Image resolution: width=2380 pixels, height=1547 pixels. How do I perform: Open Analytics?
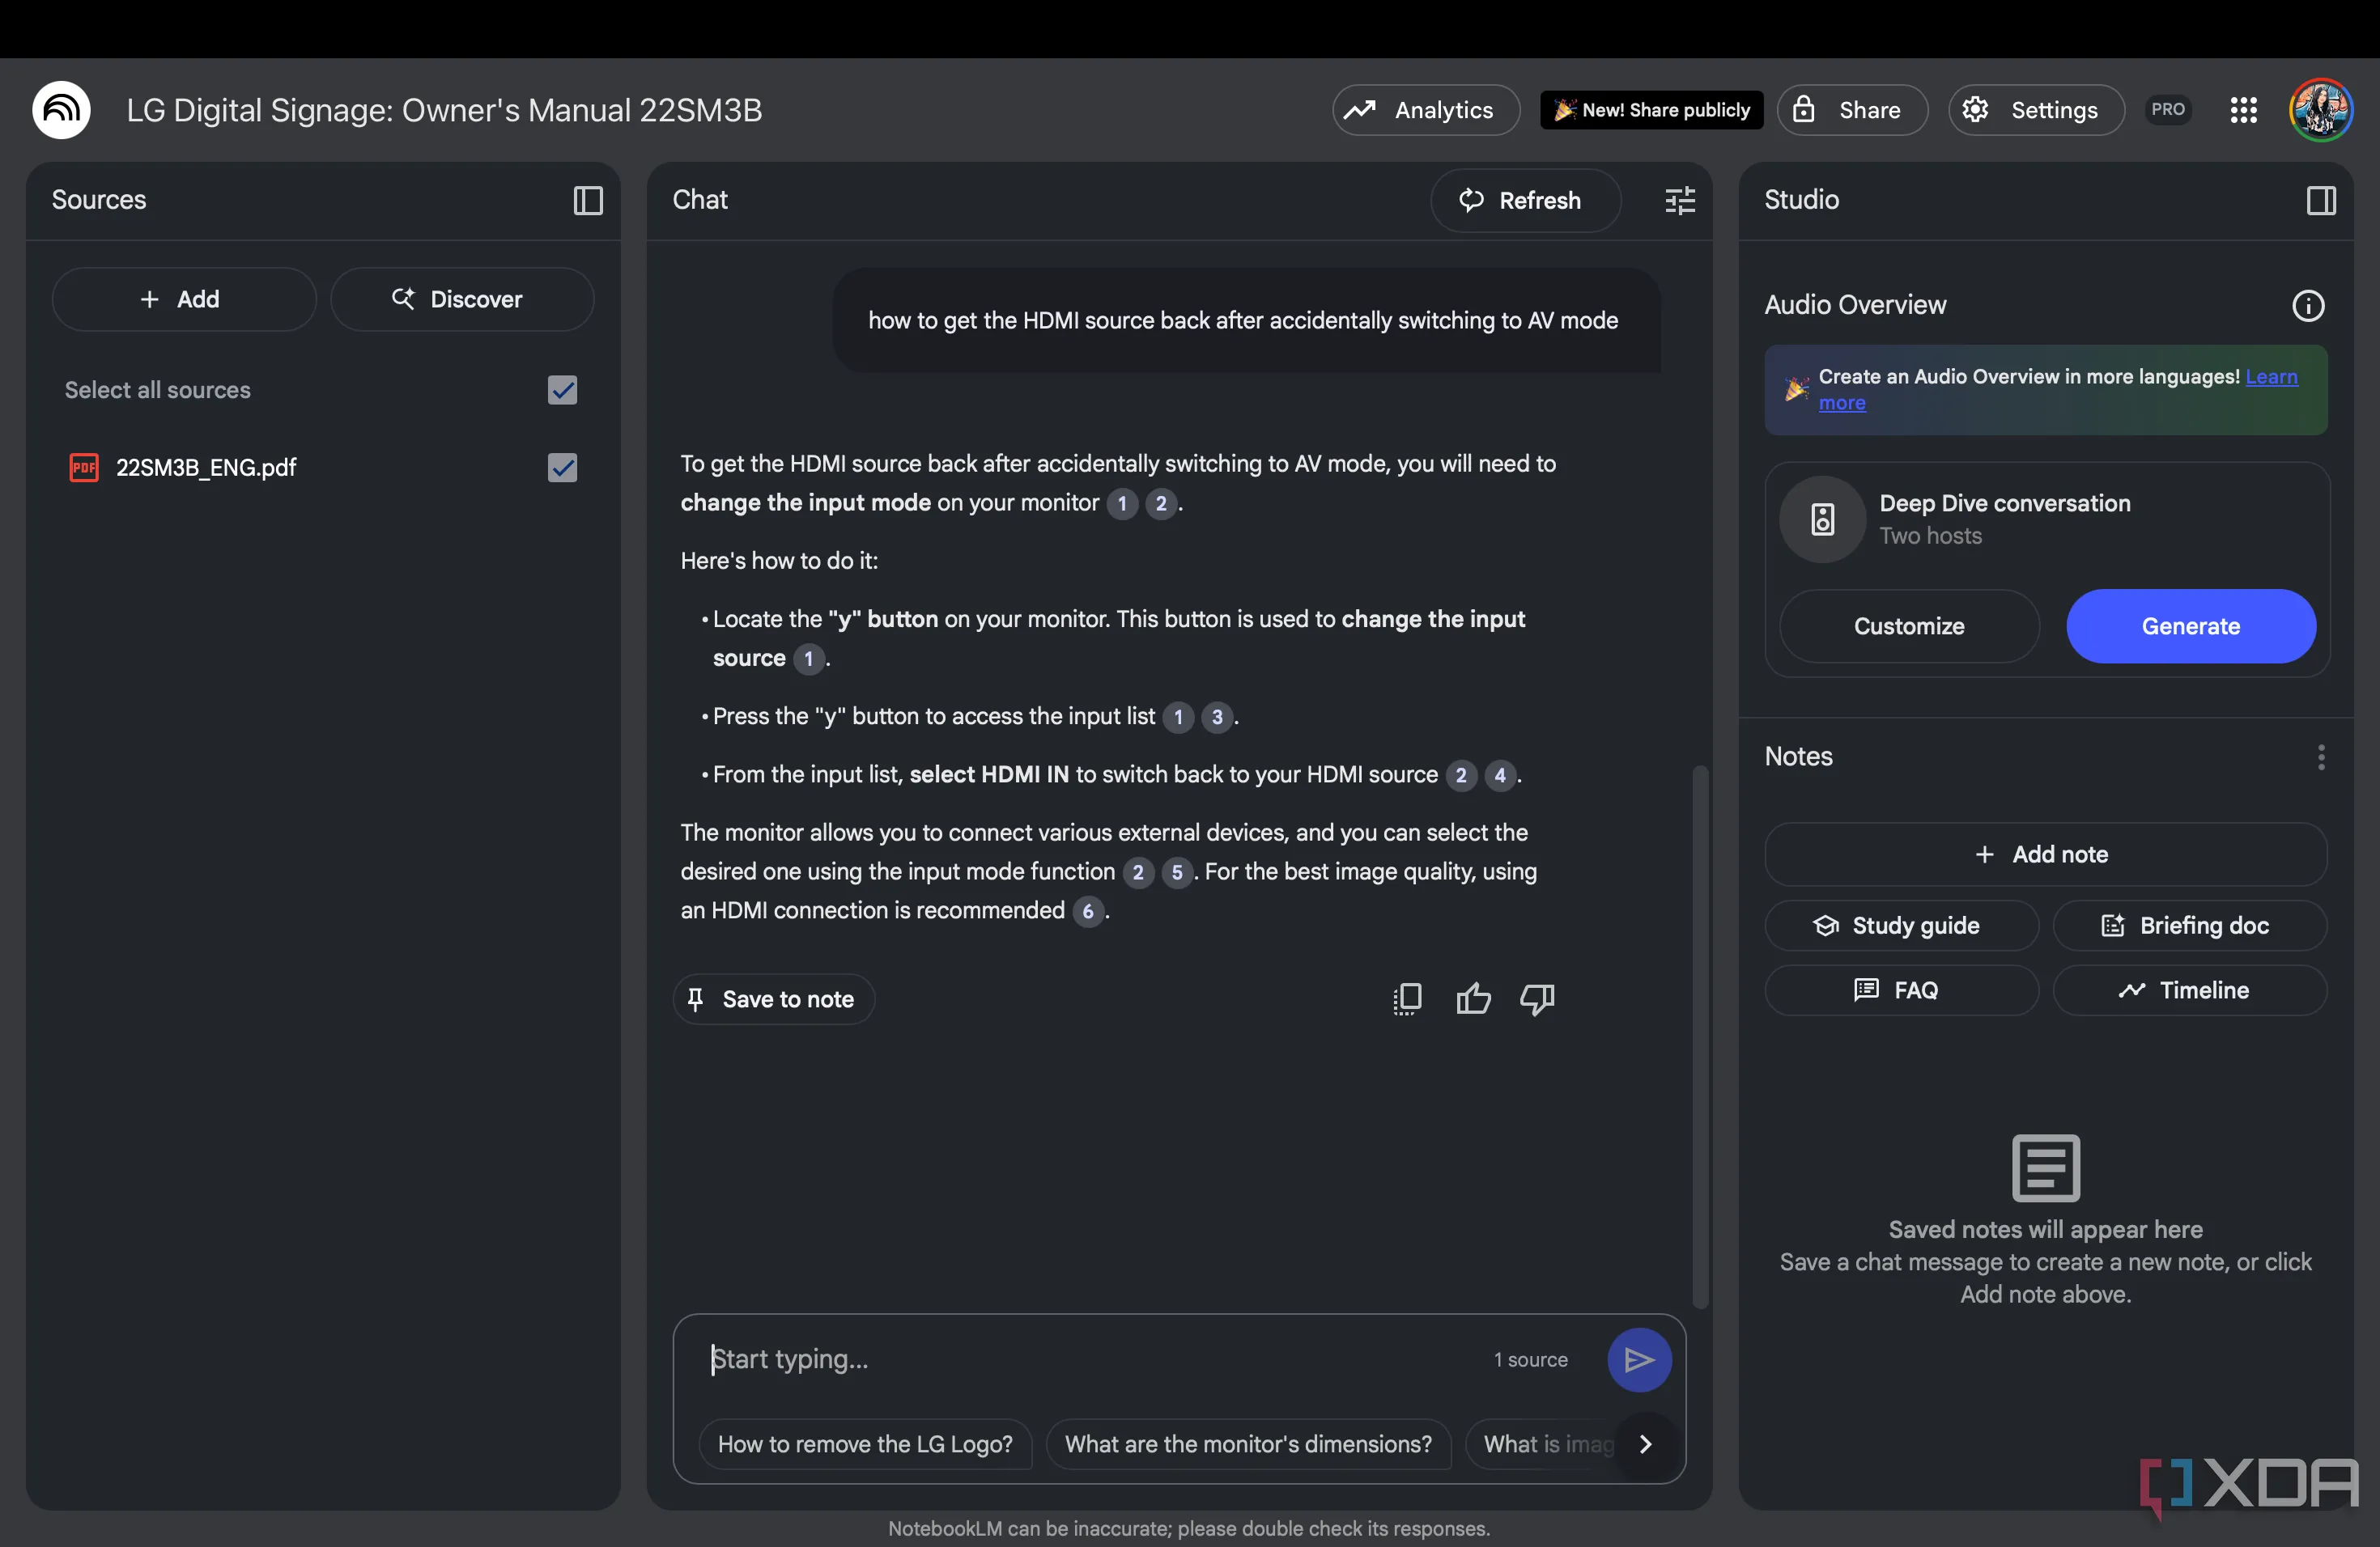pos(1426,110)
